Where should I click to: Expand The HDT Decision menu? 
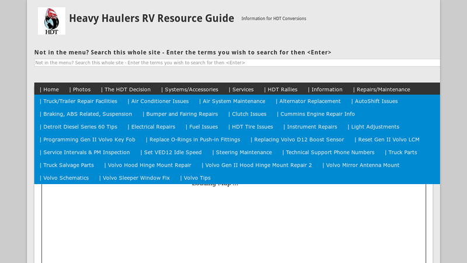point(126,89)
